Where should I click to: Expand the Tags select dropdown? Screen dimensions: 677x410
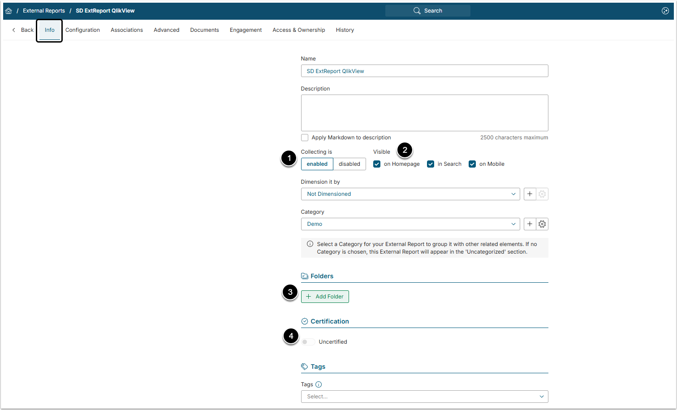click(424, 397)
